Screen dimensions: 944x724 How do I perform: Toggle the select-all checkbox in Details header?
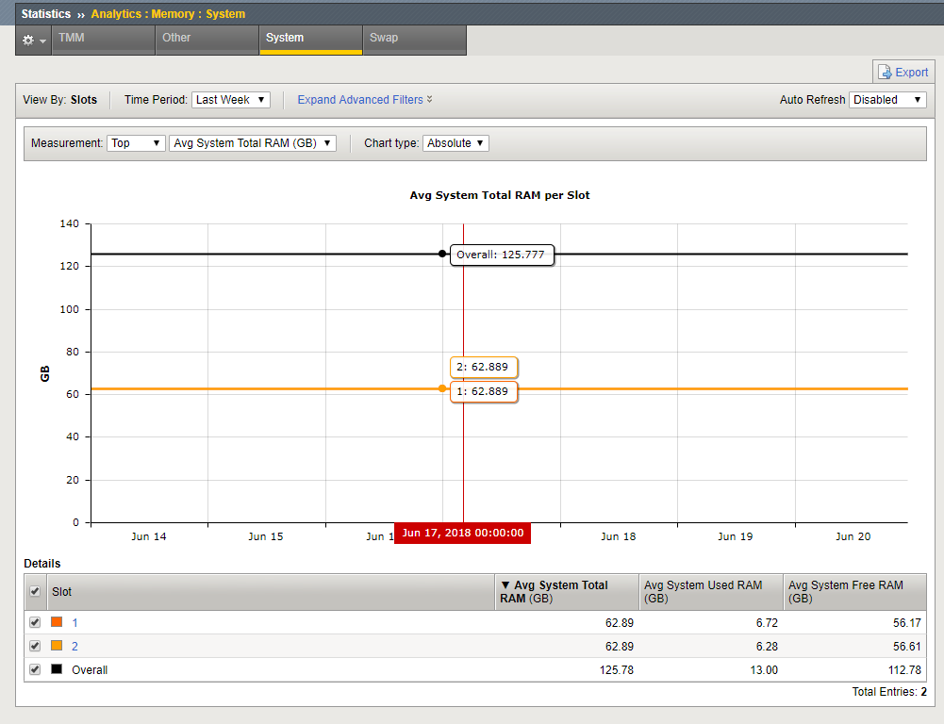coord(36,591)
